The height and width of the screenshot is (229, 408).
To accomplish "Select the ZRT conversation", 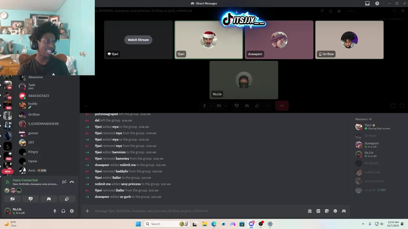I will (47, 142).
